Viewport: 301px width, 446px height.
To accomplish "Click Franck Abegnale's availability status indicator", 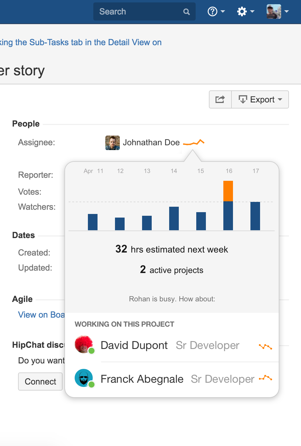I will (x=91, y=385).
